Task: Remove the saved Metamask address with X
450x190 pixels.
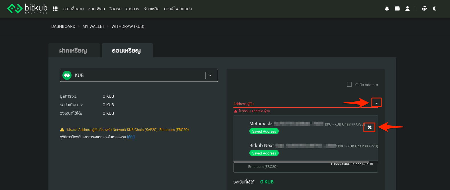Action: pos(369,127)
